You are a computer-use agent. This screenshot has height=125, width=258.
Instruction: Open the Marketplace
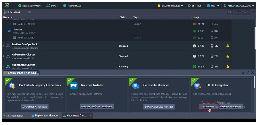[x=72, y=6]
